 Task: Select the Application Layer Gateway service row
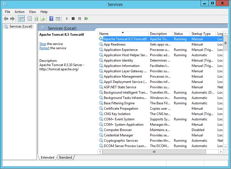[x=161, y=71]
